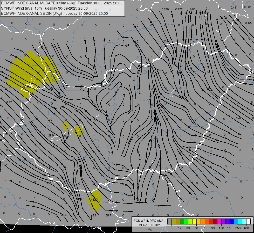Click the 0.175 data value

179,9
